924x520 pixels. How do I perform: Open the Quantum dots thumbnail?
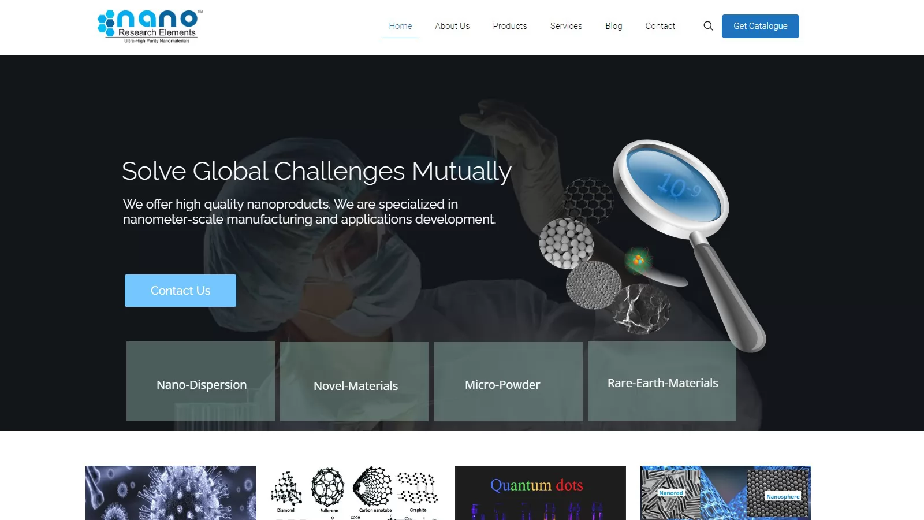541,493
